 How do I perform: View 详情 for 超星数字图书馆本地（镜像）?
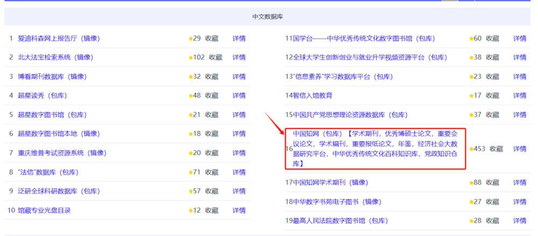pos(239,134)
